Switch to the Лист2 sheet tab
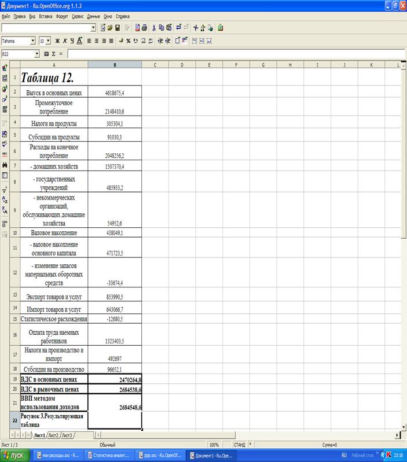The image size is (407, 462). [x=53, y=435]
